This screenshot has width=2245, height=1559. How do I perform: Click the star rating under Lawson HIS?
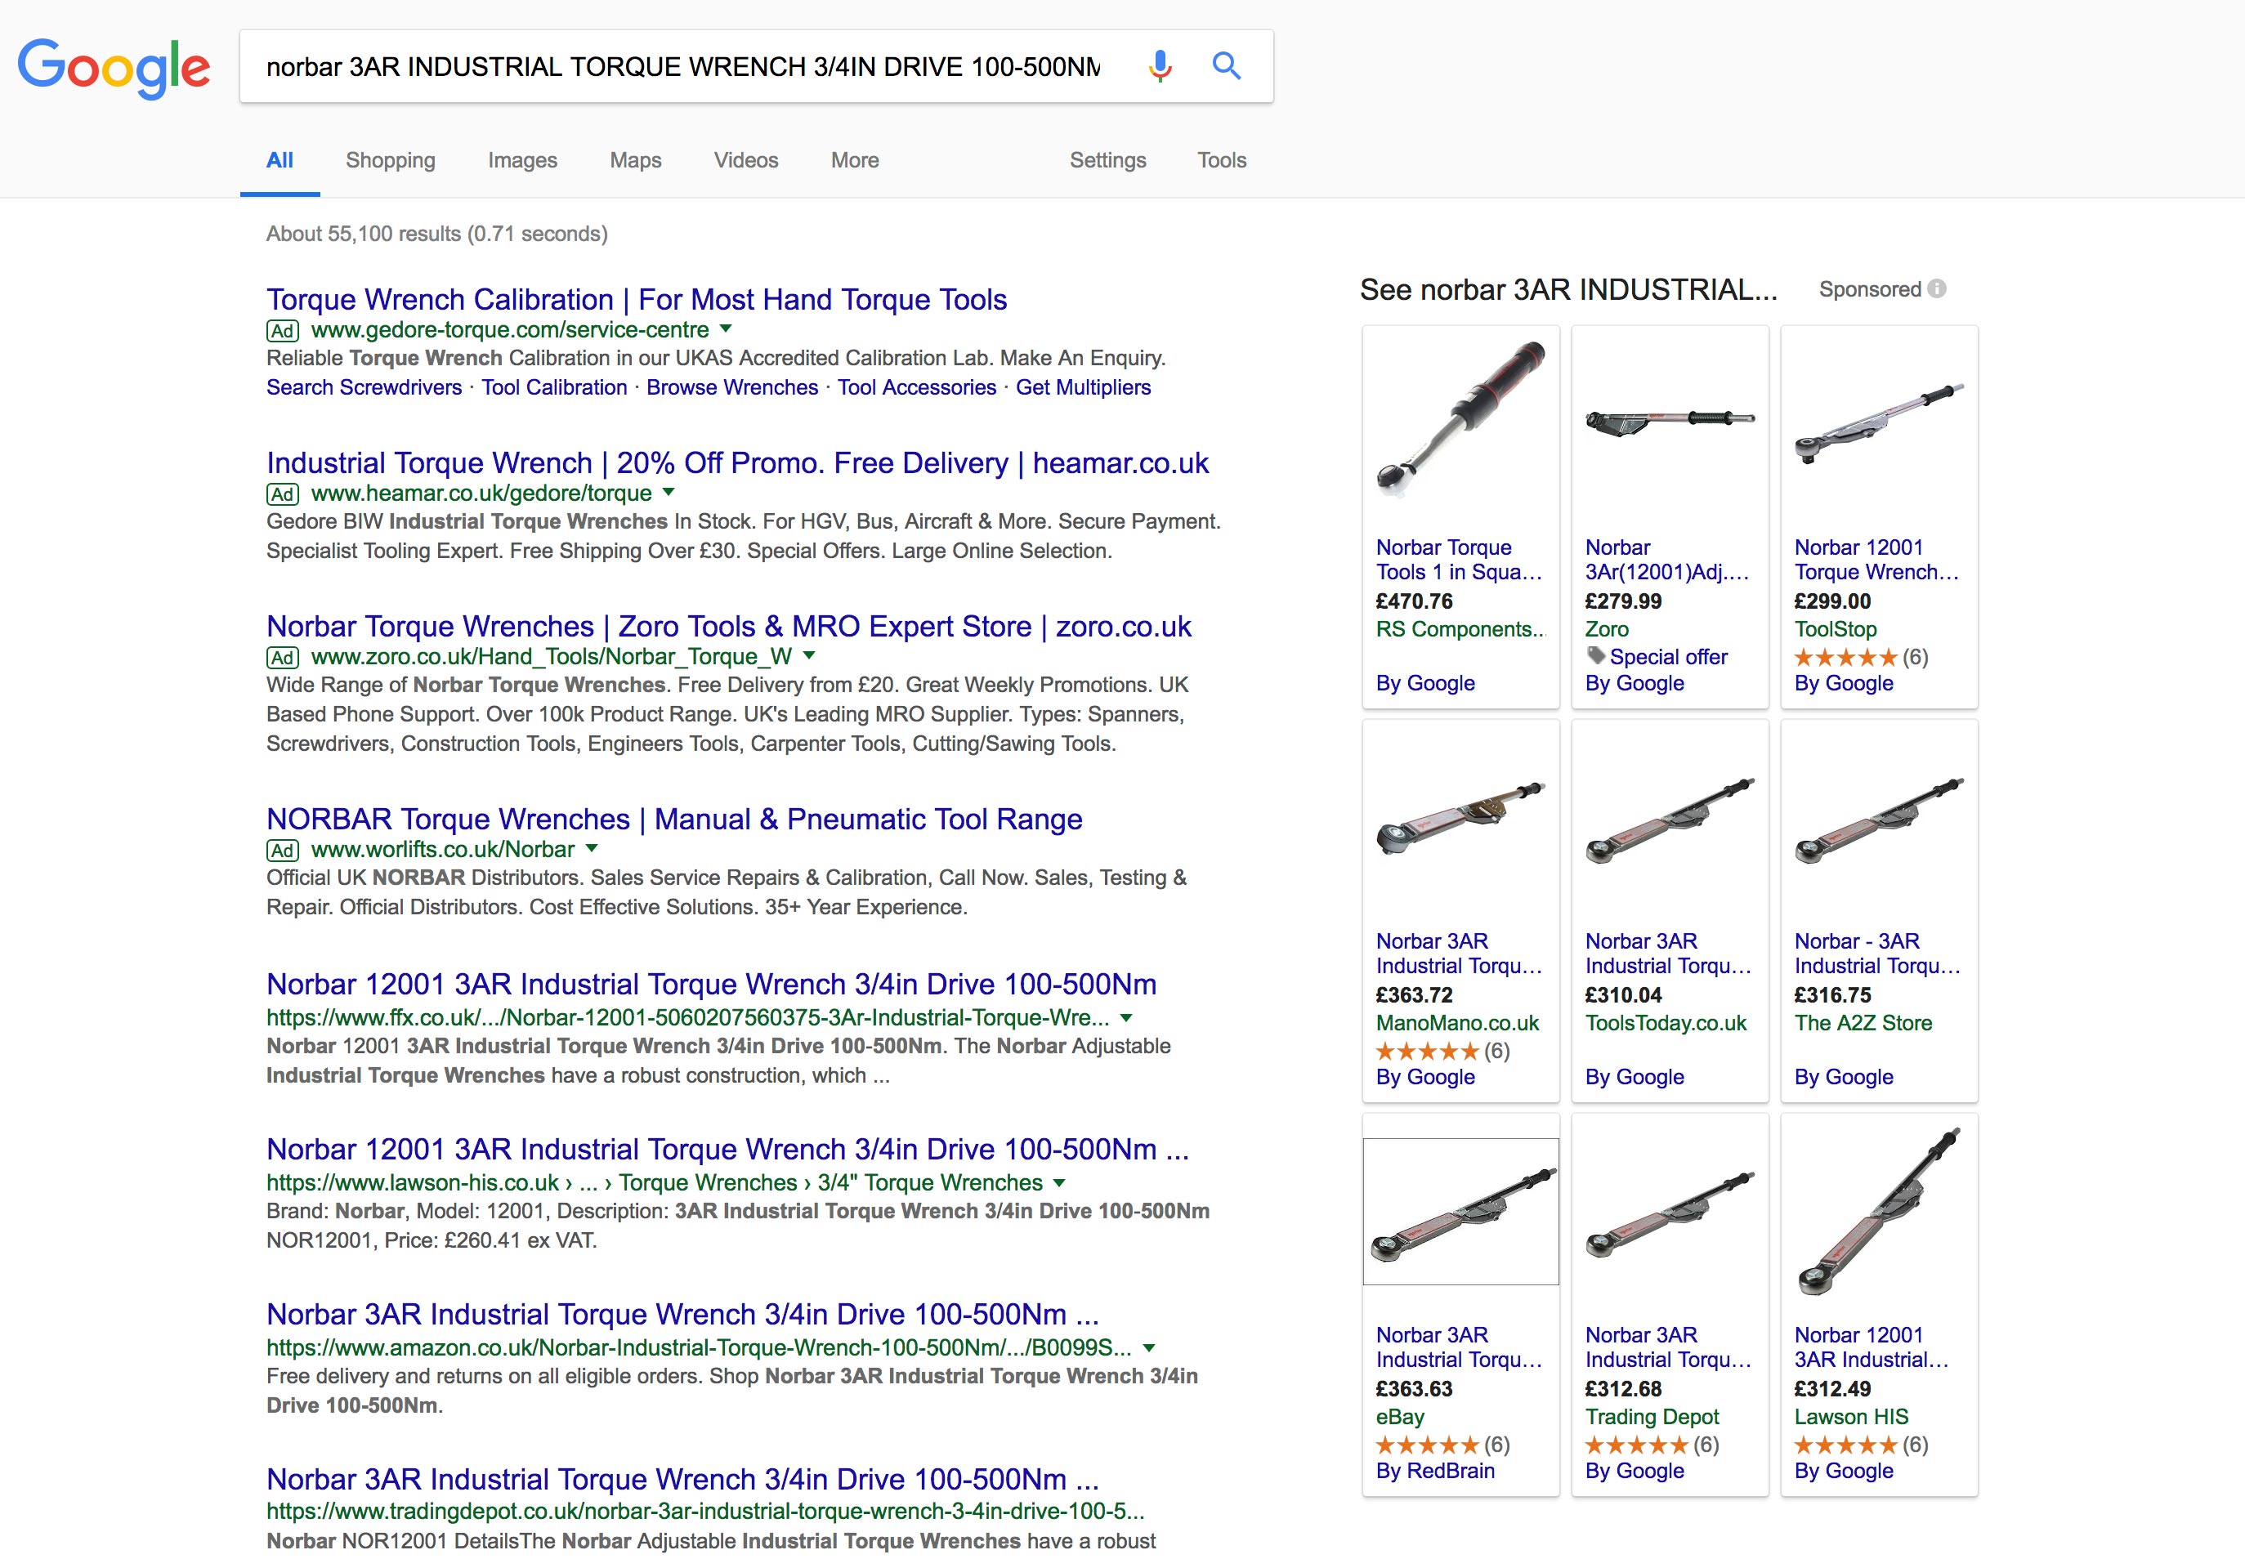tap(1845, 1445)
